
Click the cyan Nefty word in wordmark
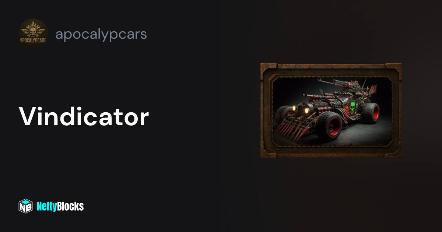pos(48,207)
